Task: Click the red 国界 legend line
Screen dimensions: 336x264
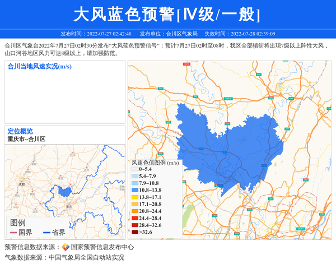Action: point(13,233)
